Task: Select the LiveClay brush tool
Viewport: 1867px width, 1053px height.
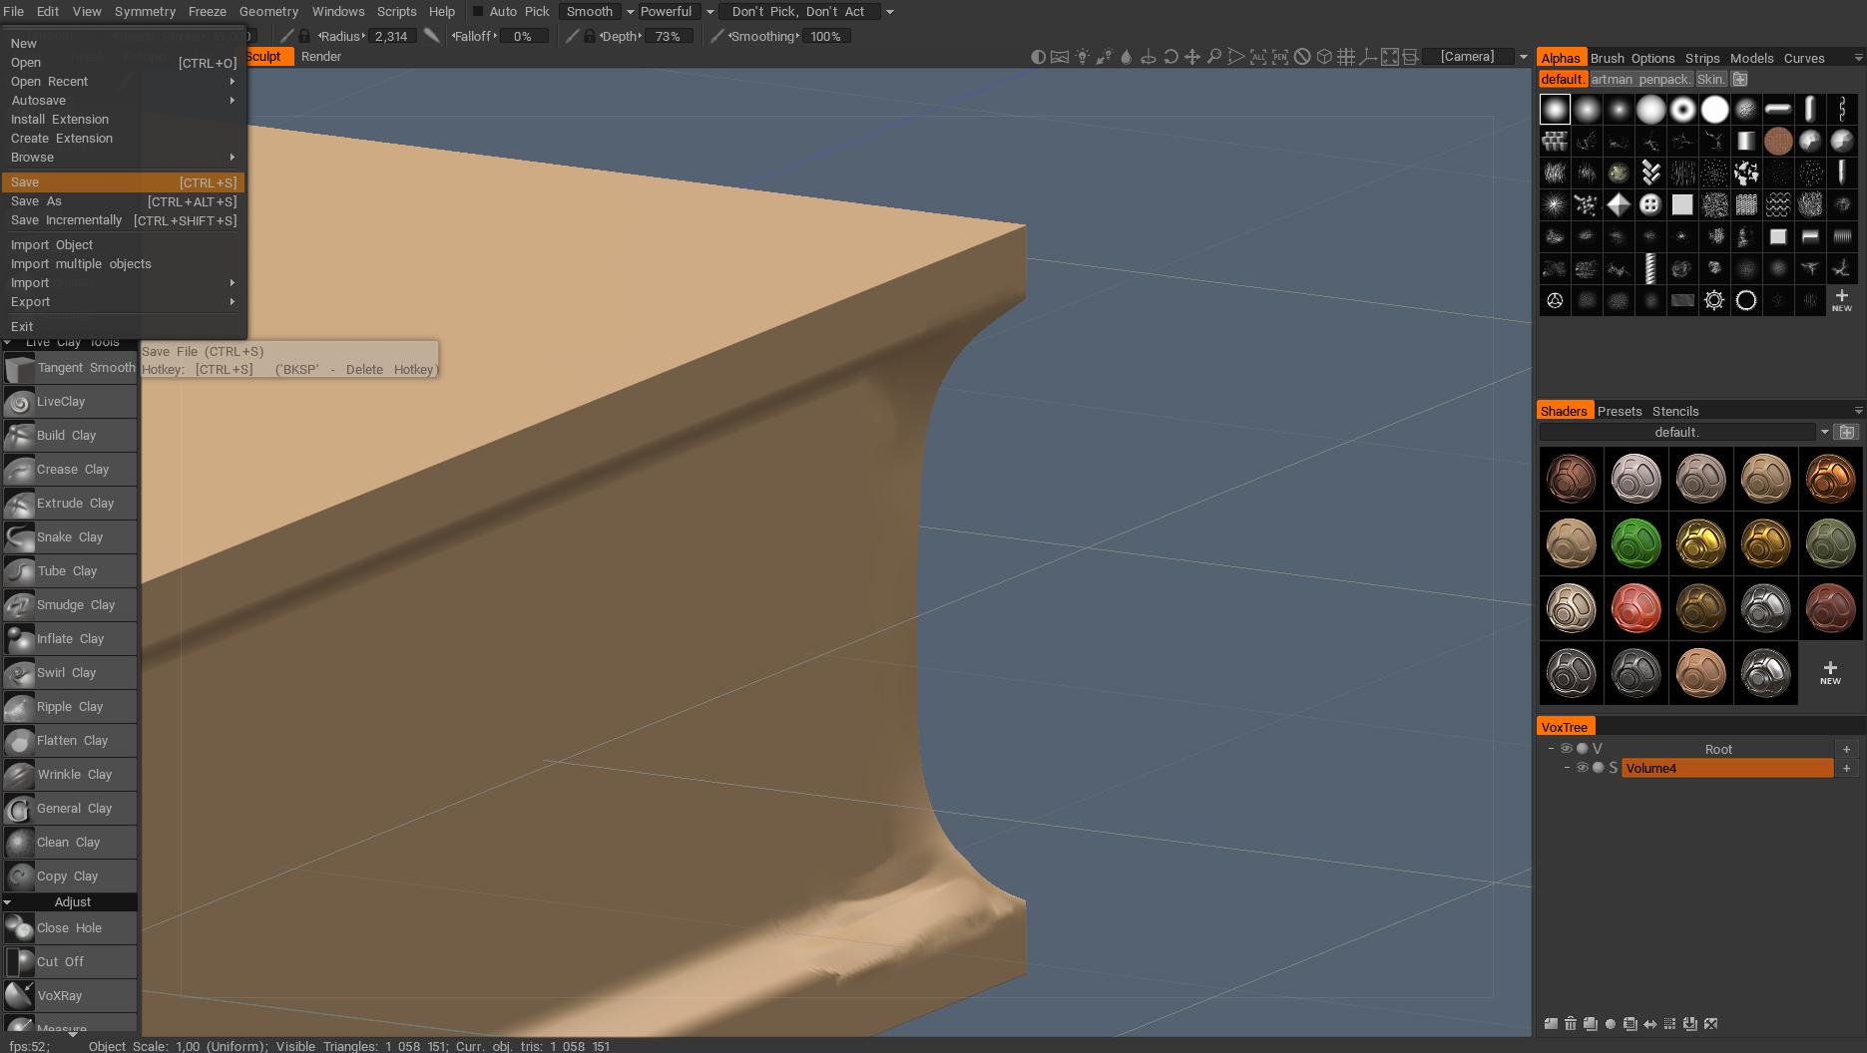Action: point(69,402)
